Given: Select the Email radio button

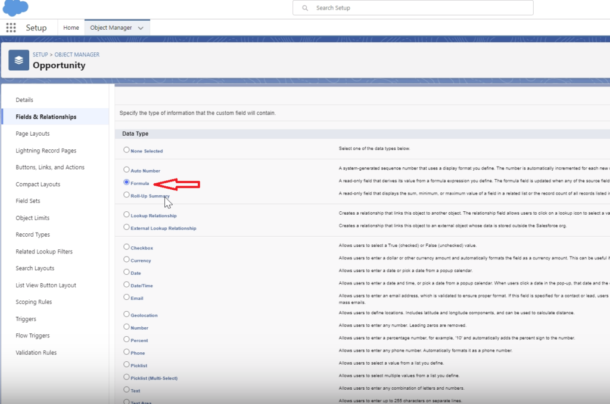Looking at the screenshot, I should 126,297.
